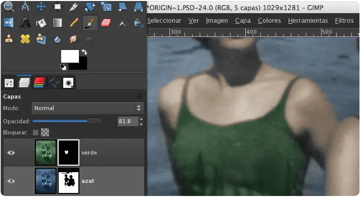Click the verde layer name

pos(89,153)
